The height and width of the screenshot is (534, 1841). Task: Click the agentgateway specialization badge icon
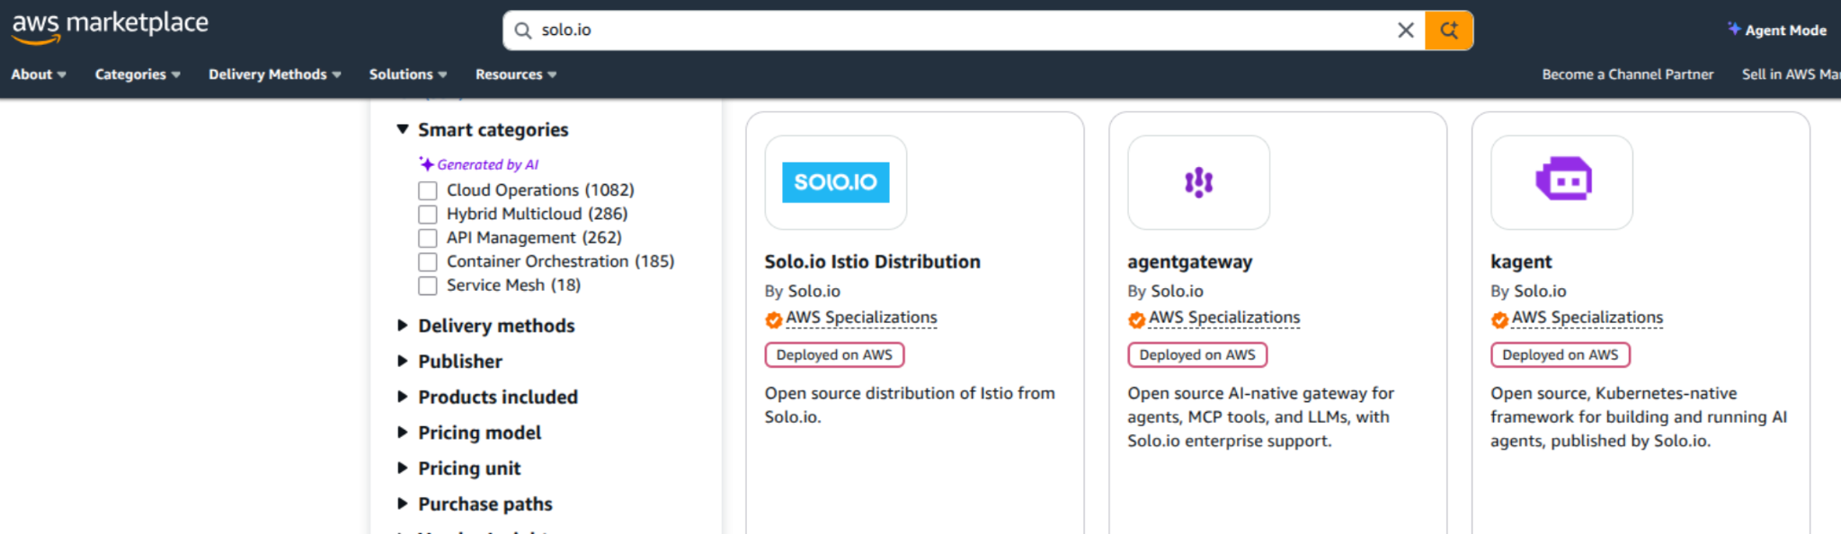(x=1137, y=320)
